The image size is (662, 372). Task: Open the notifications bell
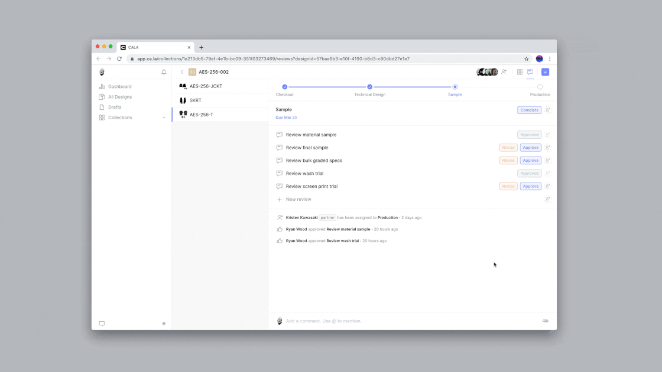(x=164, y=72)
